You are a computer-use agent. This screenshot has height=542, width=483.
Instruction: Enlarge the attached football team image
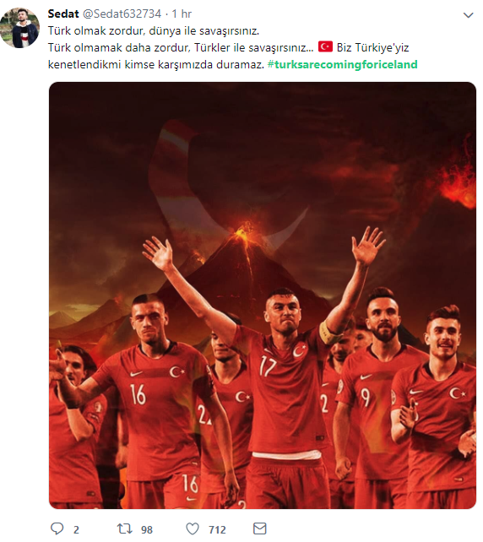click(263, 295)
